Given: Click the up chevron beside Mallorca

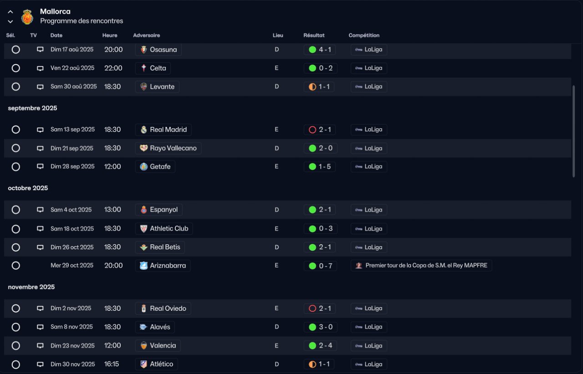Looking at the screenshot, I should 10,12.
